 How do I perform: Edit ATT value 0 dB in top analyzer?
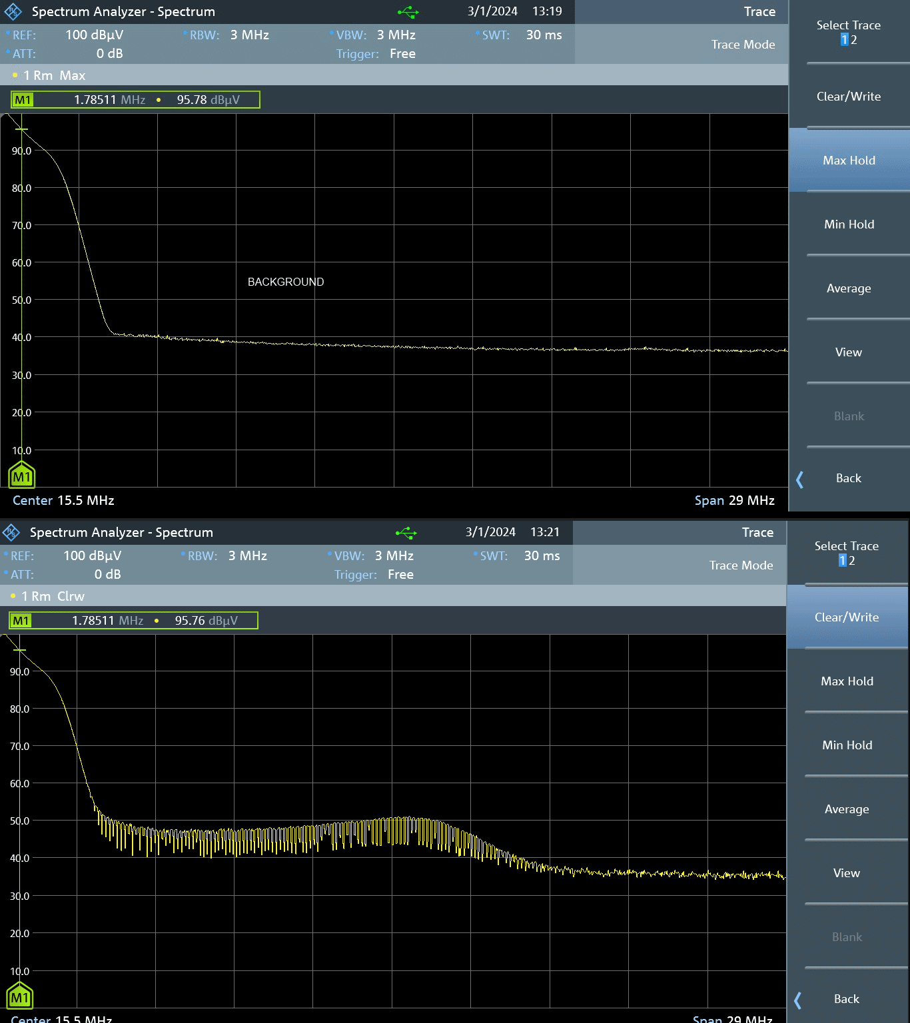(109, 54)
